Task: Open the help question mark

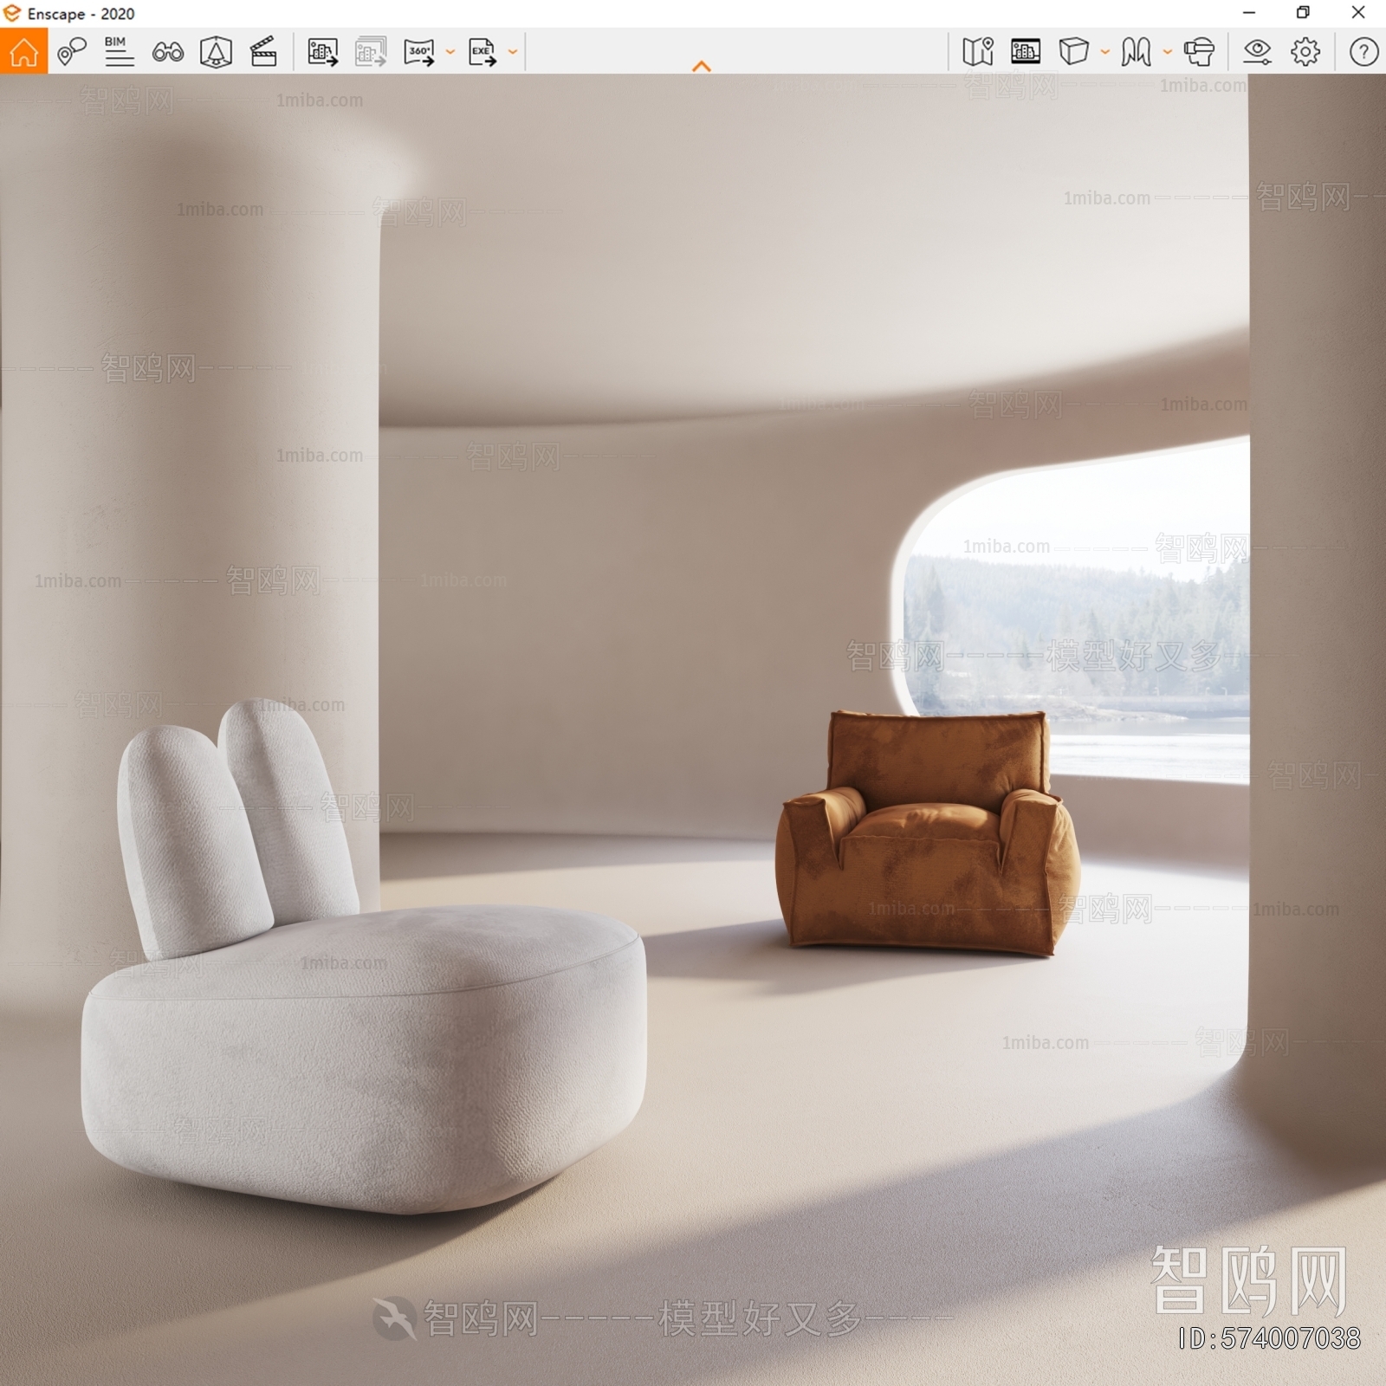Action: coord(1363,52)
